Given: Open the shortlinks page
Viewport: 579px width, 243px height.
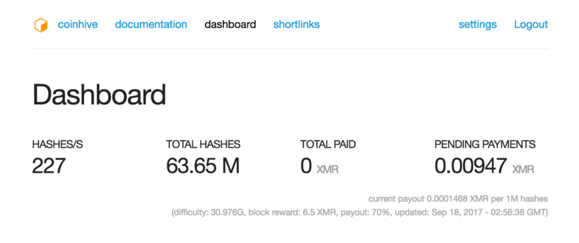Looking at the screenshot, I should [296, 25].
